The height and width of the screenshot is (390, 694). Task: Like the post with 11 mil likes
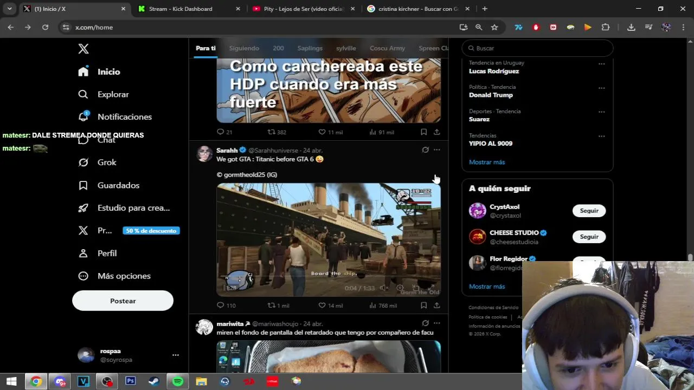[330, 132]
